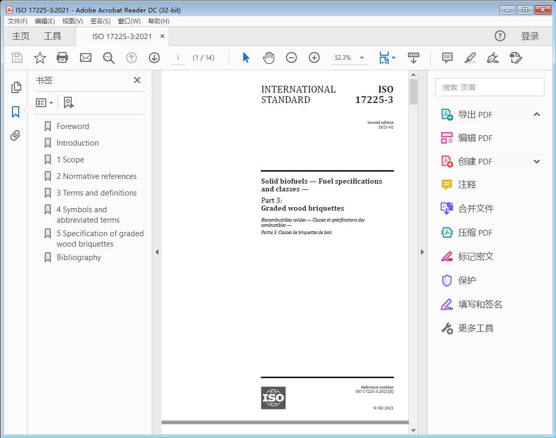This screenshot has height=438, width=556.
Task: Toggle the attachments paperclip panel
Action: 16,136
